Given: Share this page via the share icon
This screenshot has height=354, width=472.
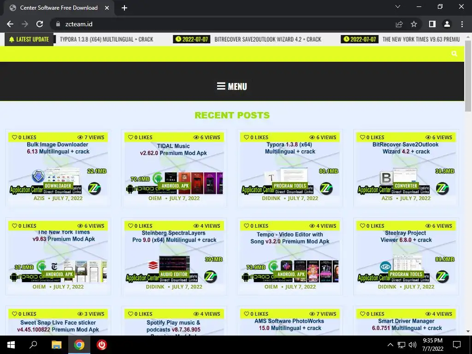Looking at the screenshot, I should pyautogui.click(x=399, y=24).
